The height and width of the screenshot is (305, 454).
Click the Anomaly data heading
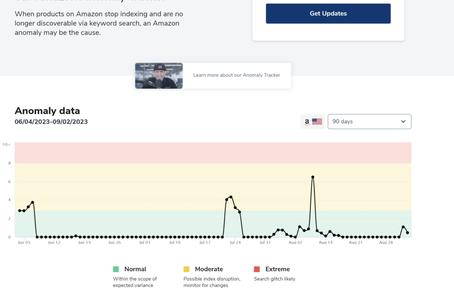(47, 111)
